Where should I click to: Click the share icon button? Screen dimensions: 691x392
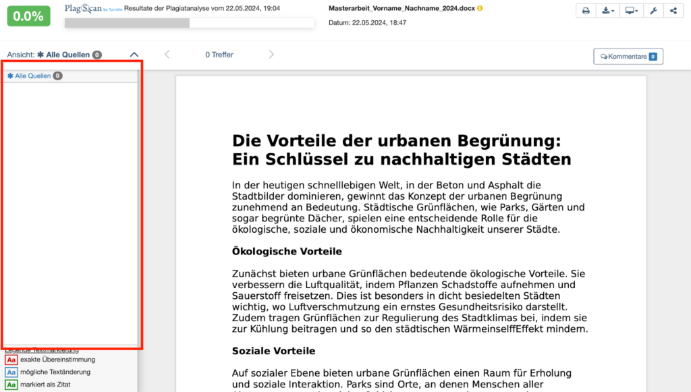(673, 11)
